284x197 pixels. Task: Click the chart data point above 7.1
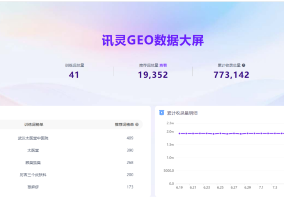[x=261, y=133]
